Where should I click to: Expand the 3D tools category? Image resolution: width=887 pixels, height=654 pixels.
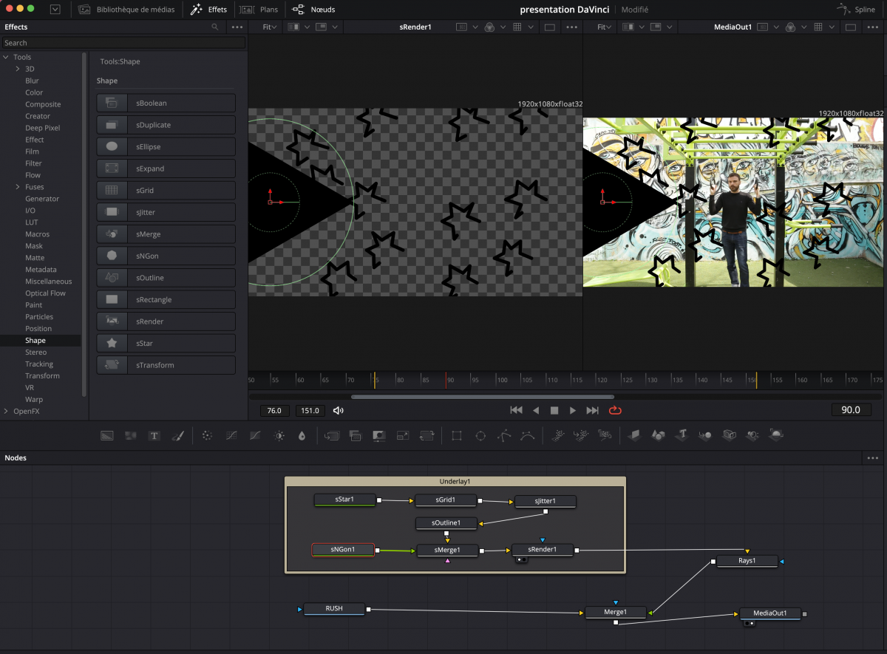18,69
